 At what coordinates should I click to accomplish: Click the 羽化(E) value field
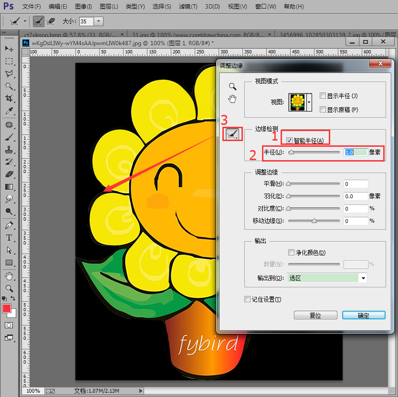tap(356, 196)
